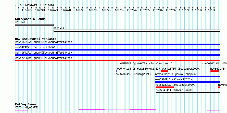This screenshot has width=227, height=113.
Task: Open the nsv5404113 (ByrskaBishop2022) label
Action: coord(138,69)
